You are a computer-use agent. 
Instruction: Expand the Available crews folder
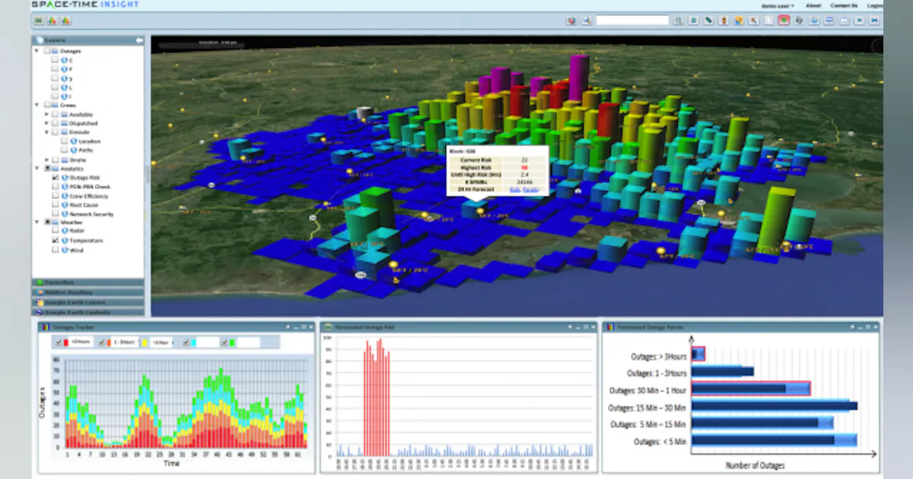(x=46, y=114)
